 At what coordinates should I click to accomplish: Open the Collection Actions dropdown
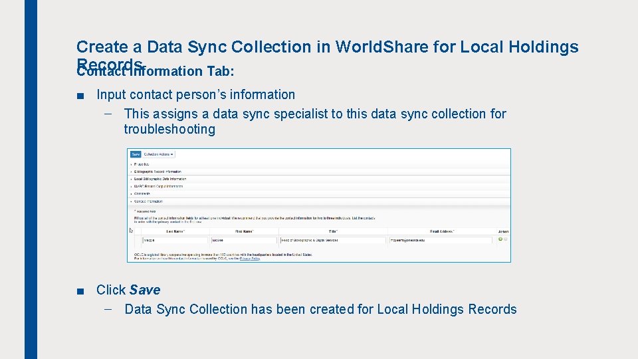[x=158, y=154]
